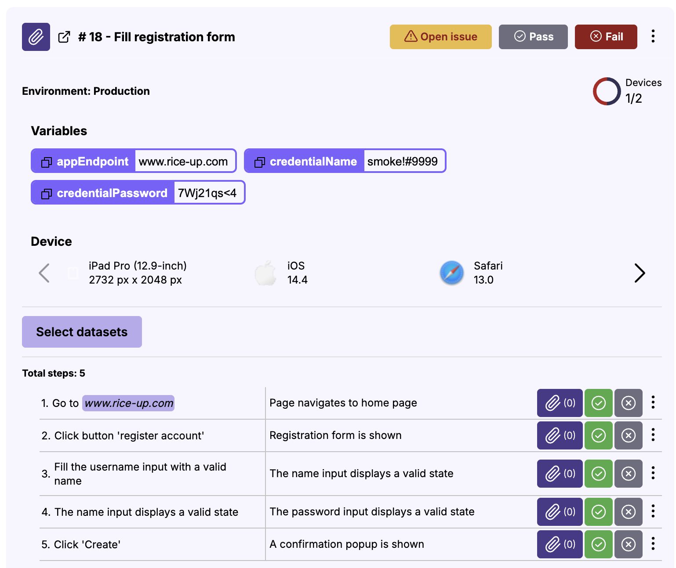
Task: Open attachments for step 5 'Click Create'
Action: (x=560, y=544)
